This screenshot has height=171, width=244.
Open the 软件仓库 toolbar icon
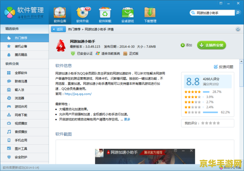tap(60, 15)
